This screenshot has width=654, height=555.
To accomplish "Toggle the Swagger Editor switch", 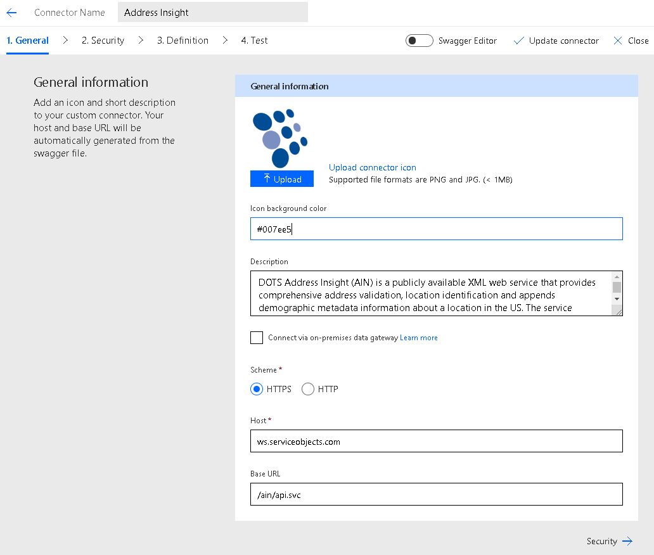I will (419, 41).
